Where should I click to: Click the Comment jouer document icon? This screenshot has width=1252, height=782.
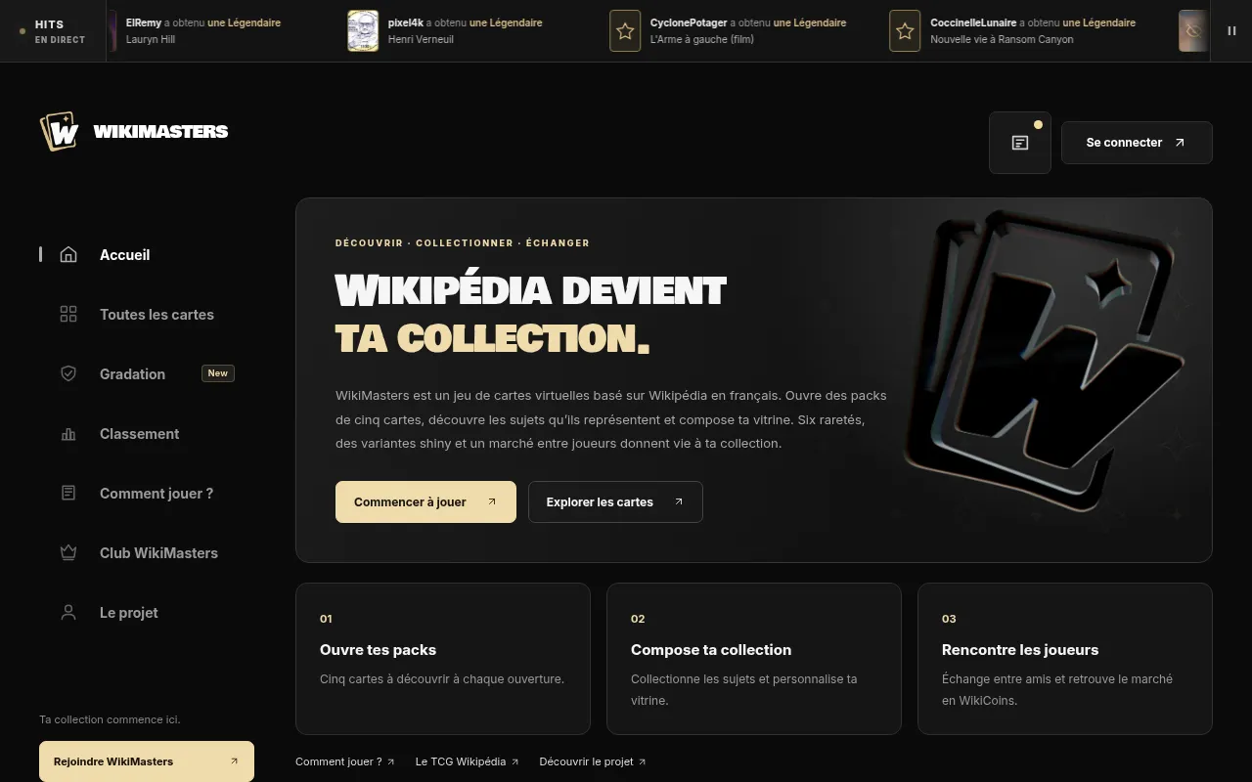click(x=68, y=494)
